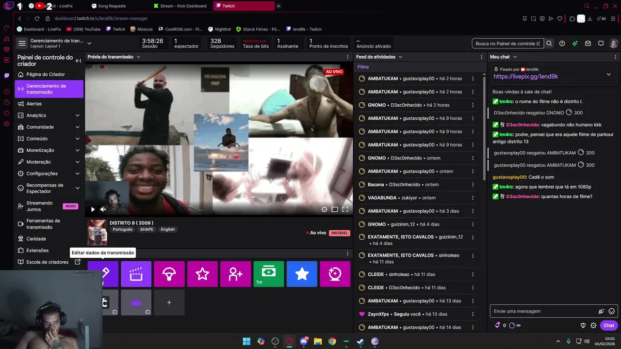Click the chat shield moderation icon
The width and height of the screenshot is (621, 349).
tap(583, 326)
